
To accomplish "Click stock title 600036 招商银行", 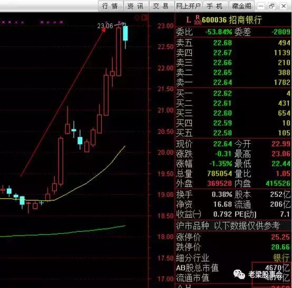I will (x=232, y=19).
